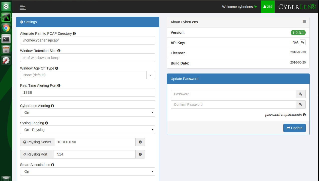Image resolution: width=319 pixels, height=181 pixels.
Task: Click the key icon next to Password field
Action: pyautogui.click(x=300, y=94)
